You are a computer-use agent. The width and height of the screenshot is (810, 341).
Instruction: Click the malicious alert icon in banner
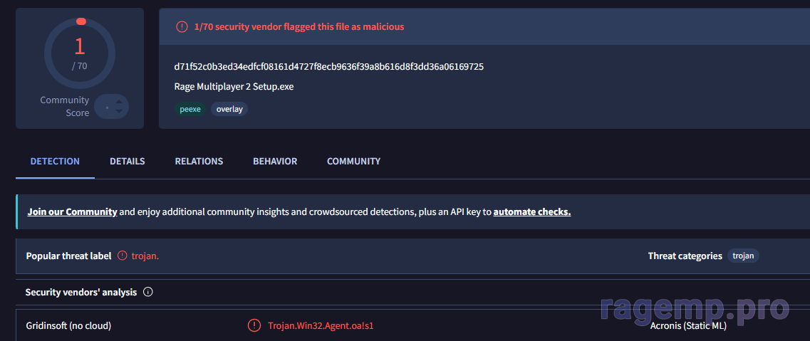182,26
